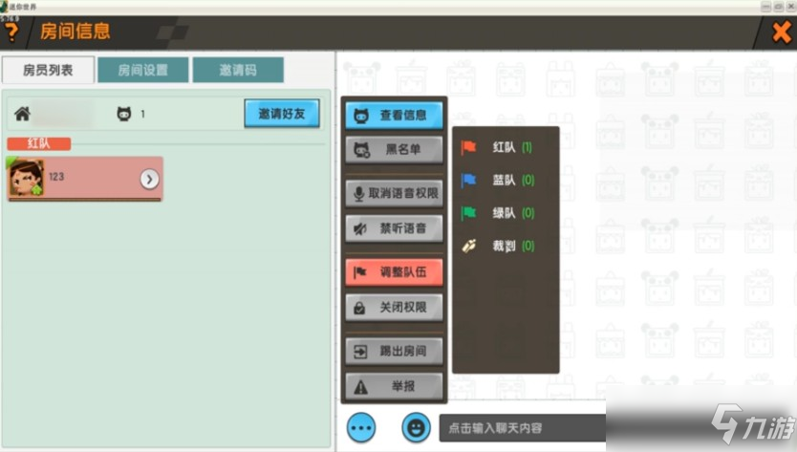This screenshot has height=452, width=797.
Task: Maximize the game window
Action: [x=779, y=7]
